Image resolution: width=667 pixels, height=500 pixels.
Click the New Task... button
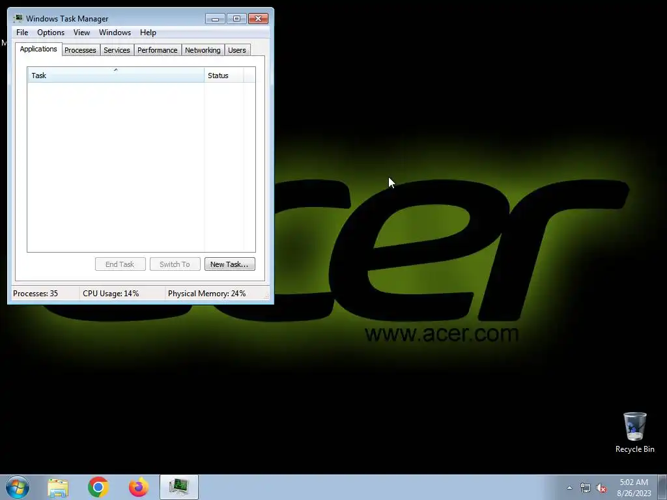coord(230,264)
